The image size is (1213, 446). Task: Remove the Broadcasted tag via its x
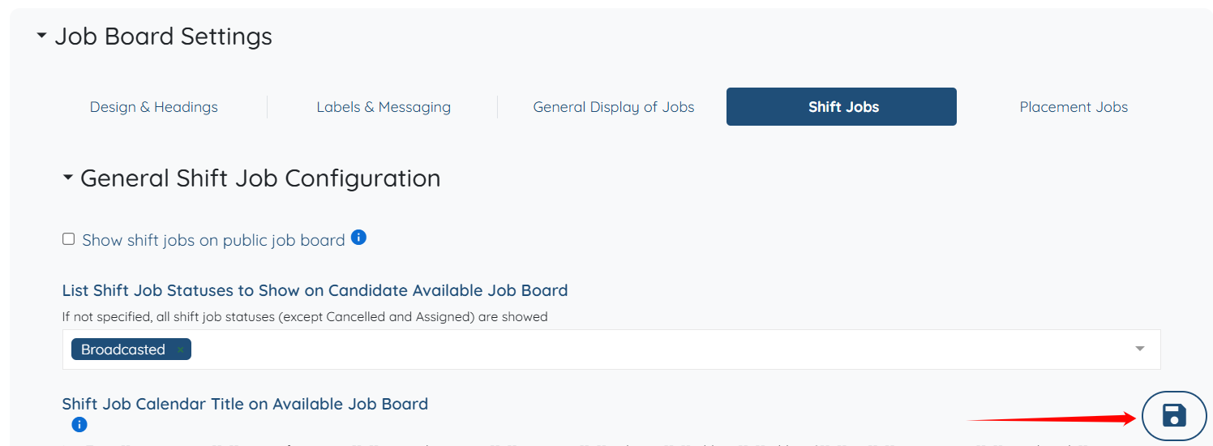click(x=180, y=350)
